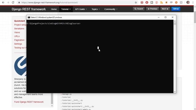Select the Quickstart sidebar link
196x110 pixels.
click(20, 21)
